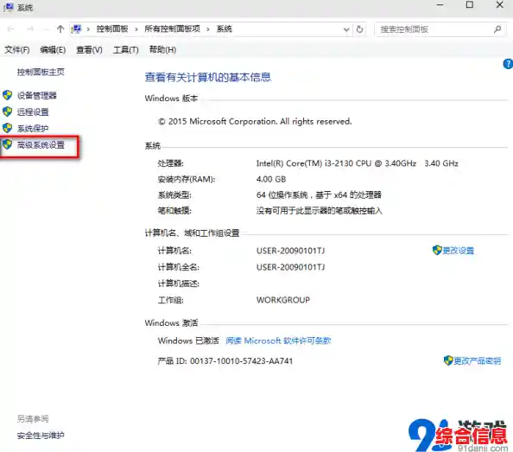This screenshot has width=513, height=452.
Task: Open address bar history dropdown
Action: pyautogui.click(x=346, y=29)
